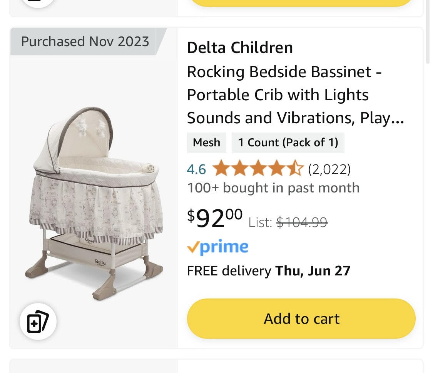433x373 pixels.
Task: Click the Prime logo badge
Action: [217, 247]
